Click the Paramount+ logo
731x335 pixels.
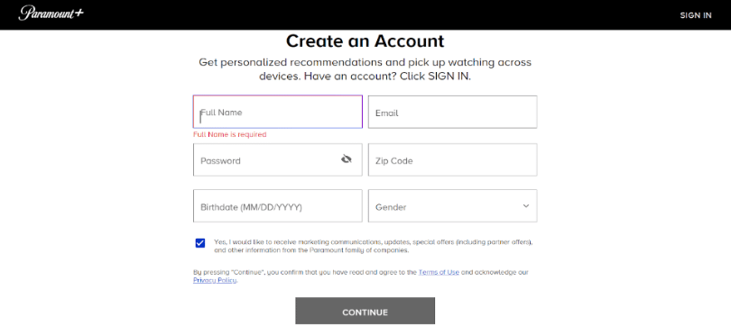51,13
